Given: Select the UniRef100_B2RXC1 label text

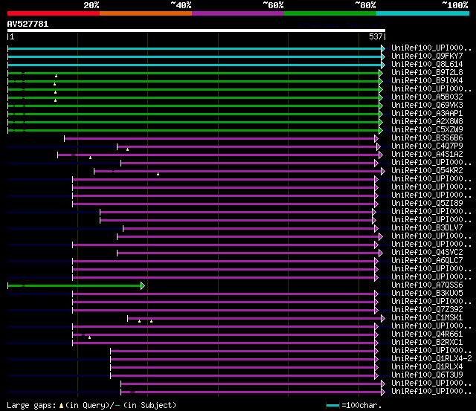Looking at the screenshot, I should (427, 343).
